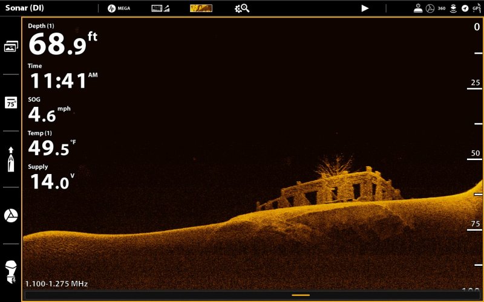Click the 360 imaging status icon
Viewport: 484px width, 302px height.
tap(441, 8)
